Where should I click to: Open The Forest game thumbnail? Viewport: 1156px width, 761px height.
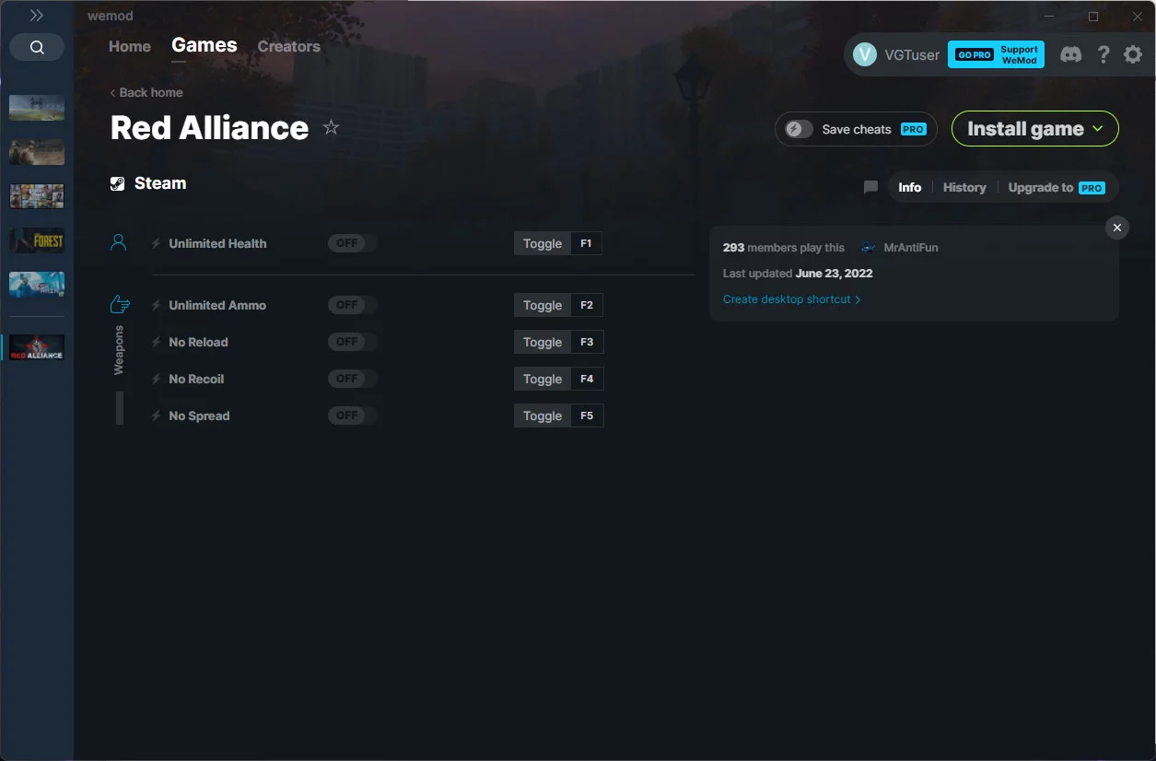click(x=37, y=240)
